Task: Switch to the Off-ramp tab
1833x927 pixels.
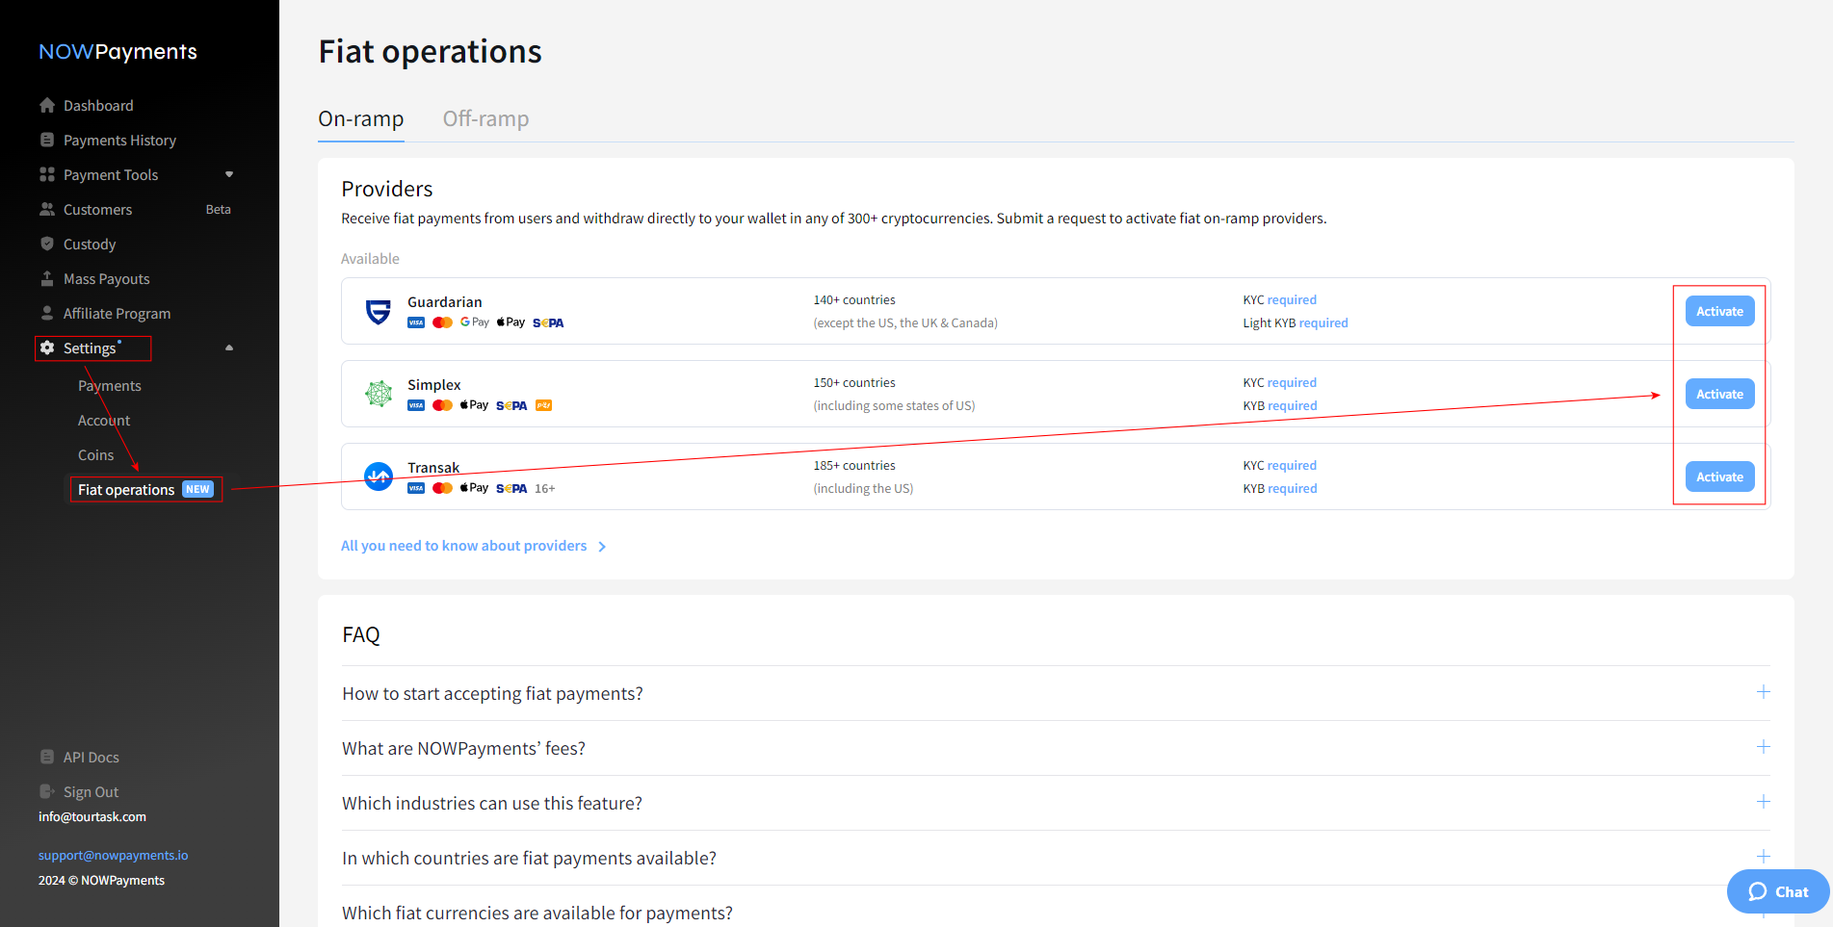Action: 485,118
